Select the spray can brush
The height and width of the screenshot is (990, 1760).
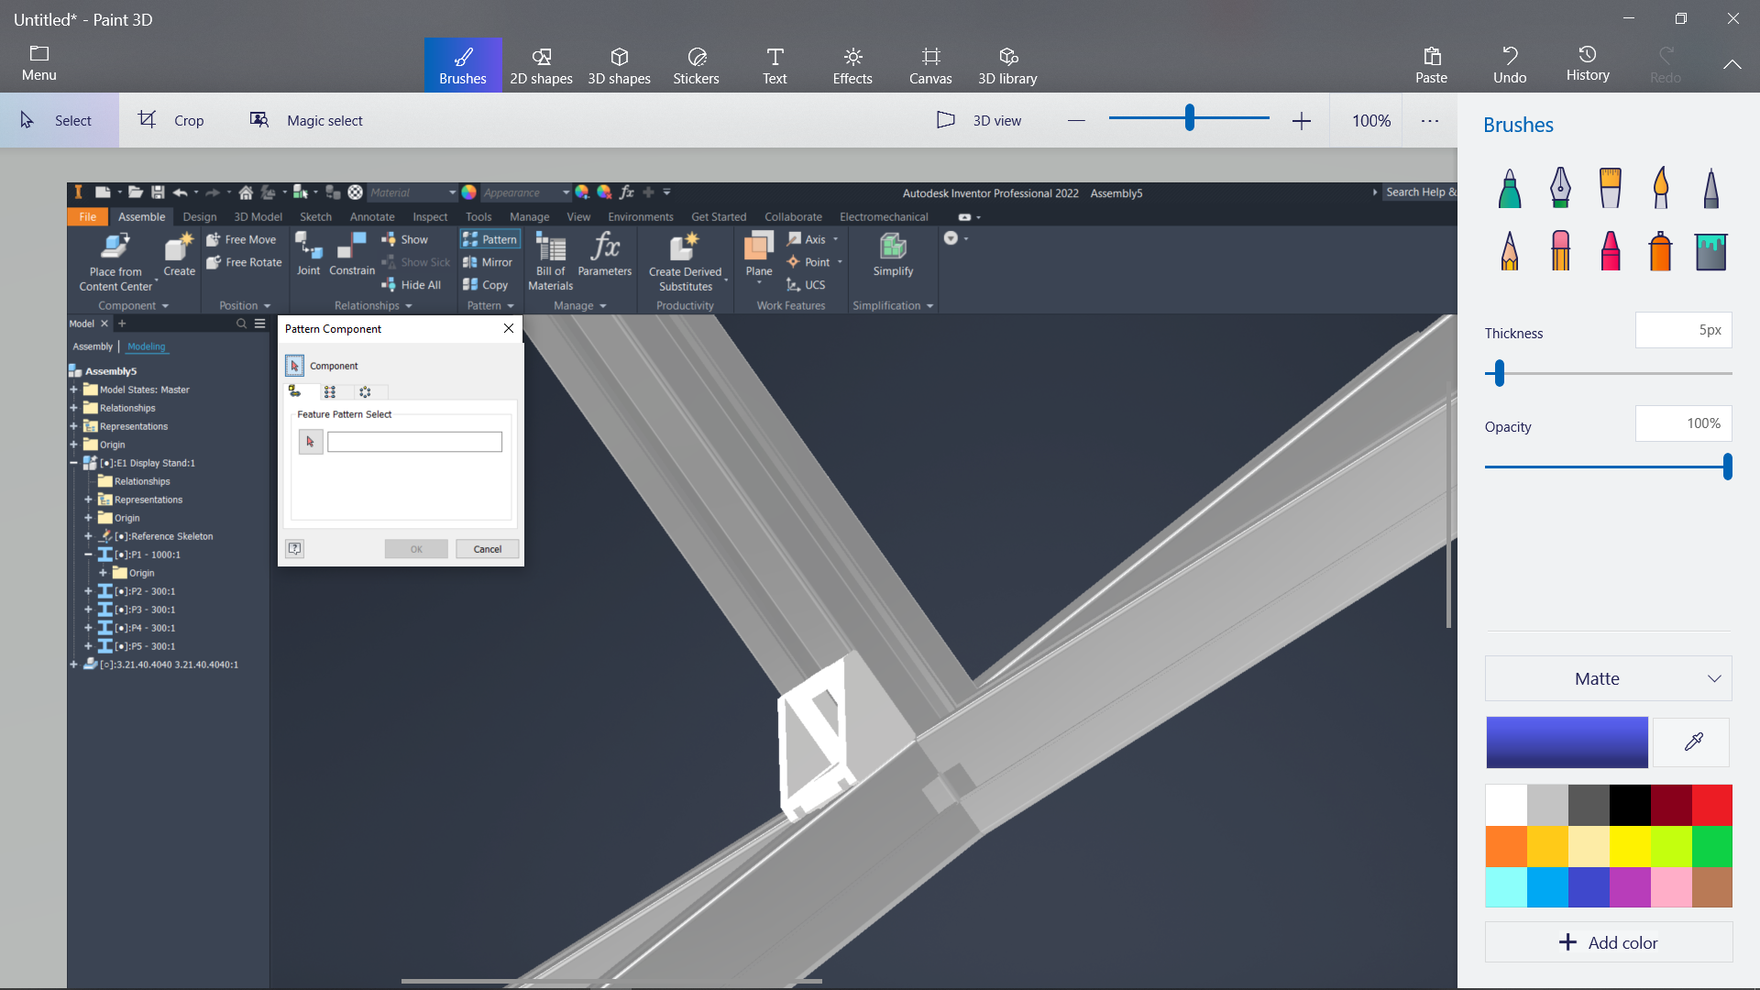[1660, 250]
